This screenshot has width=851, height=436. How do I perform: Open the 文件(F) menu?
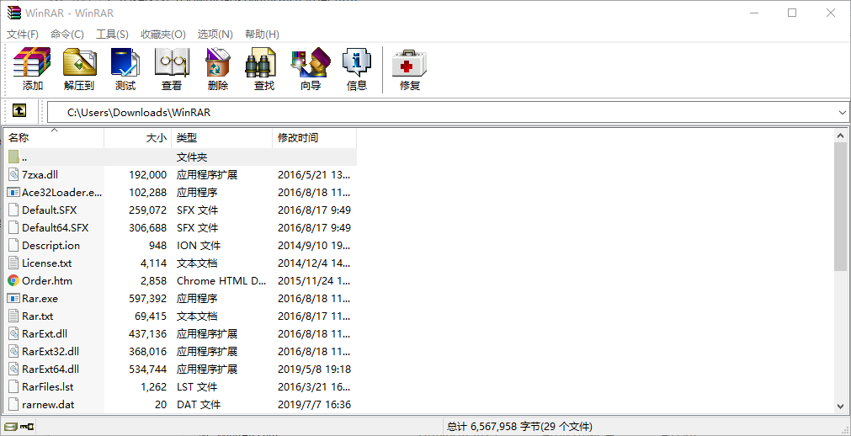pyautogui.click(x=23, y=35)
